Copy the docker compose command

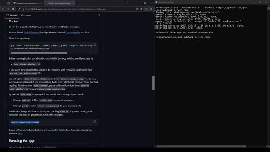tap(94, 122)
